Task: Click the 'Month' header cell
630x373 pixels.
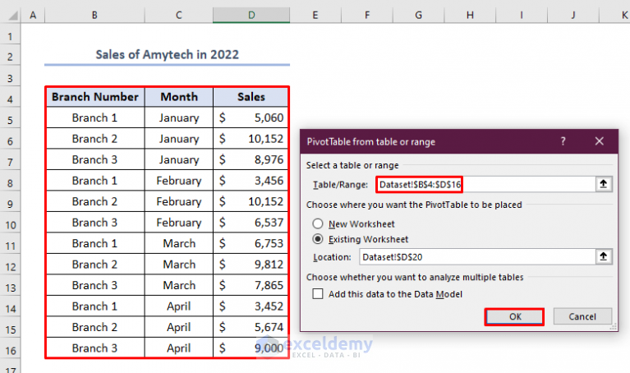Action: (x=179, y=97)
